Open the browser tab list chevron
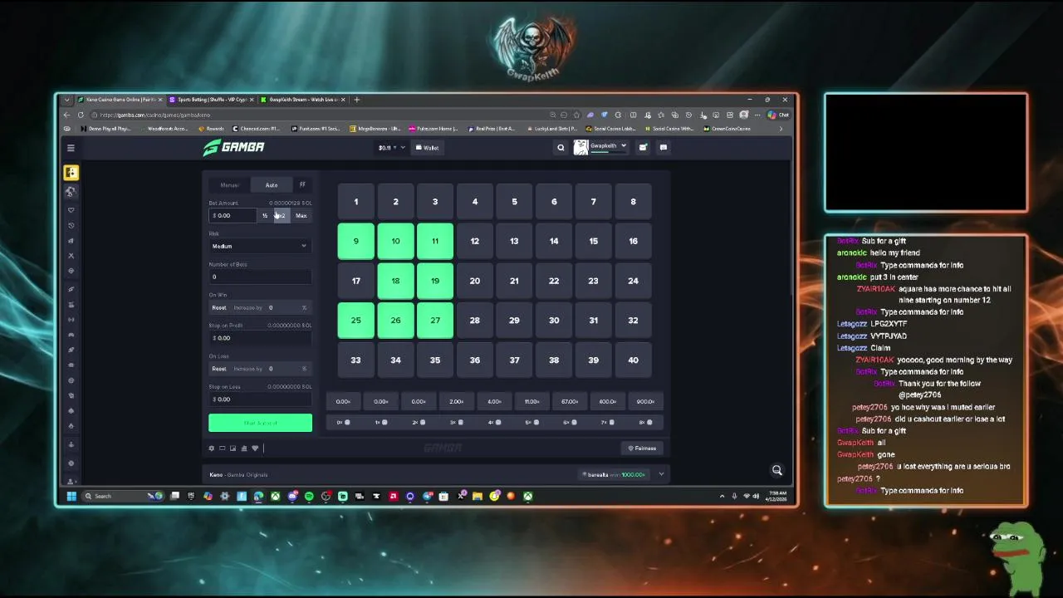The width and height of the screenshot is (1063, 598). pyautogui.click(x=66, y=100)
